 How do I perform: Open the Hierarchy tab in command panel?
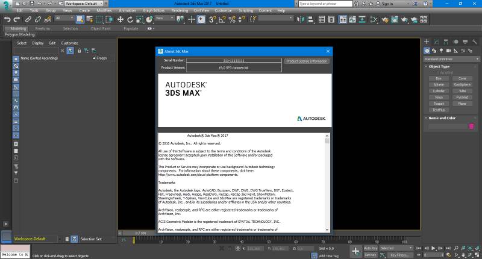pos(446,42)
